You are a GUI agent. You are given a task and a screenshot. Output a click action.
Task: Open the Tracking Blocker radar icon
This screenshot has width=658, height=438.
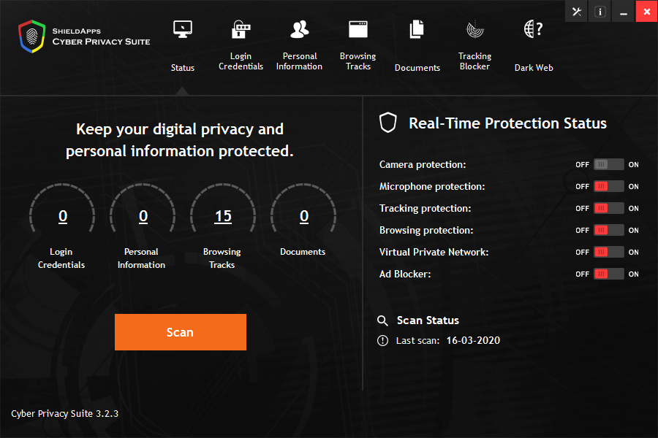pos(475,29)
